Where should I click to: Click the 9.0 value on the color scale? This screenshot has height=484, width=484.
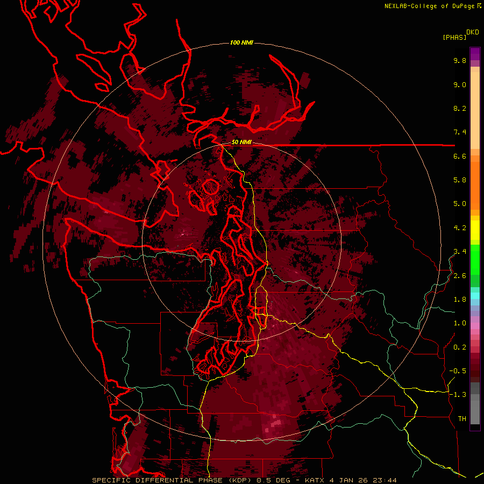[x=460, y=84]
